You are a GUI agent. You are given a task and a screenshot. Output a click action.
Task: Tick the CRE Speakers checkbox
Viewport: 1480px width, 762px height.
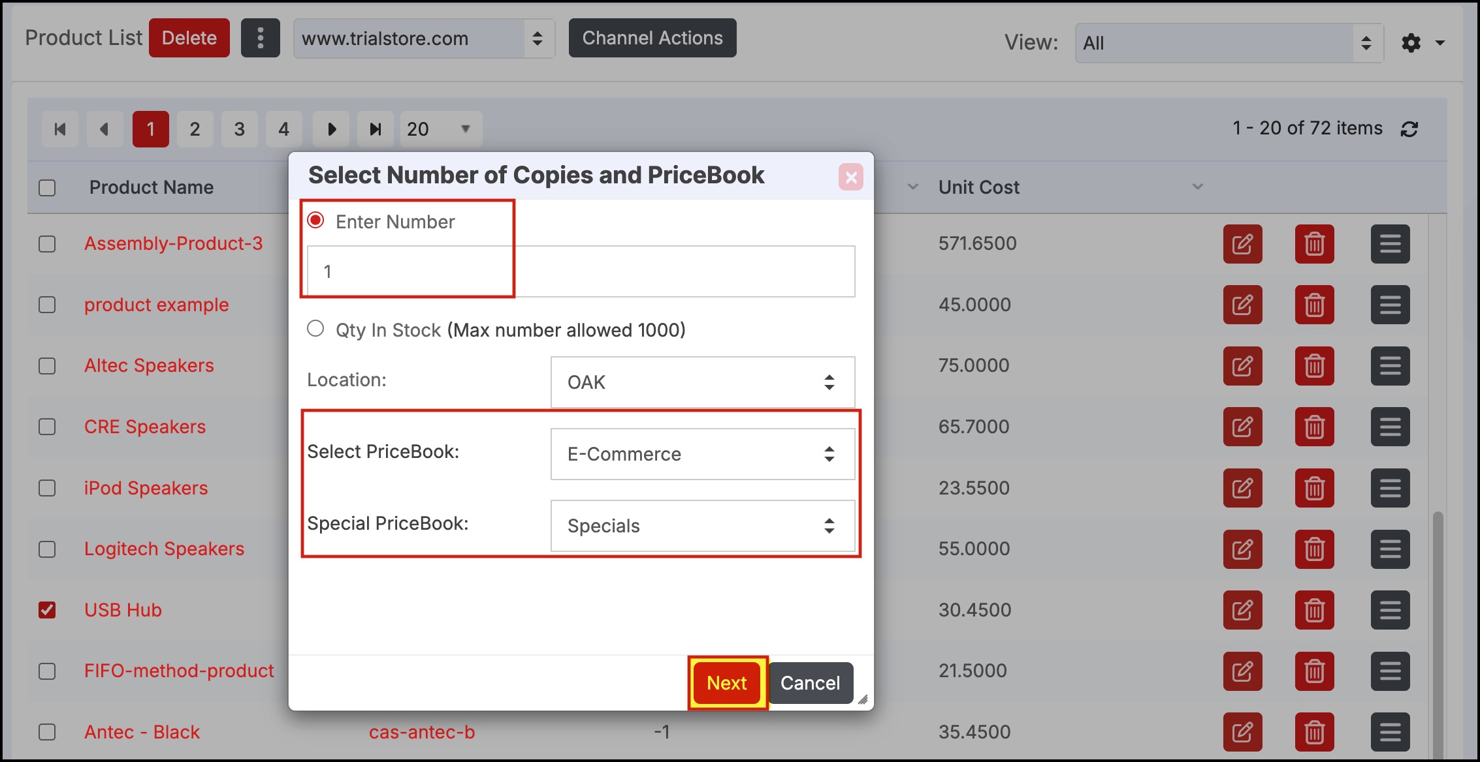[x=47, y=427]
